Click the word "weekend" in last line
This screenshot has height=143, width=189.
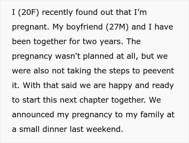pos(105,129)
